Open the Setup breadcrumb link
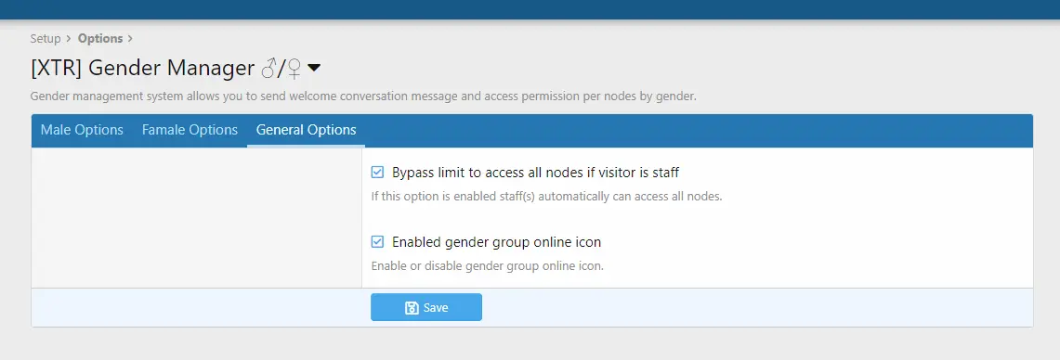 tap(46, 38)
